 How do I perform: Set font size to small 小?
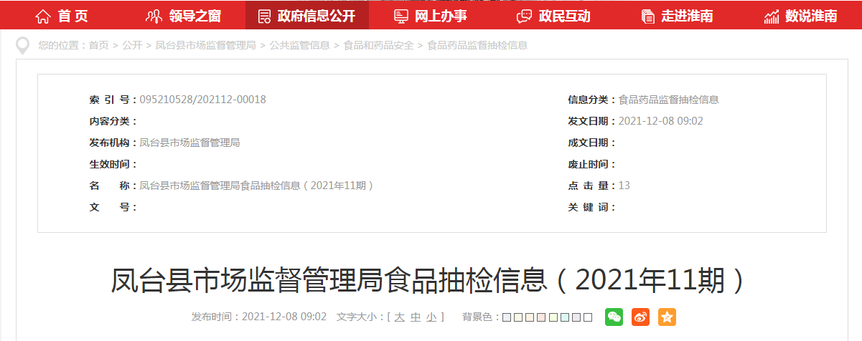pyautogui.click(x=431, y=317)
